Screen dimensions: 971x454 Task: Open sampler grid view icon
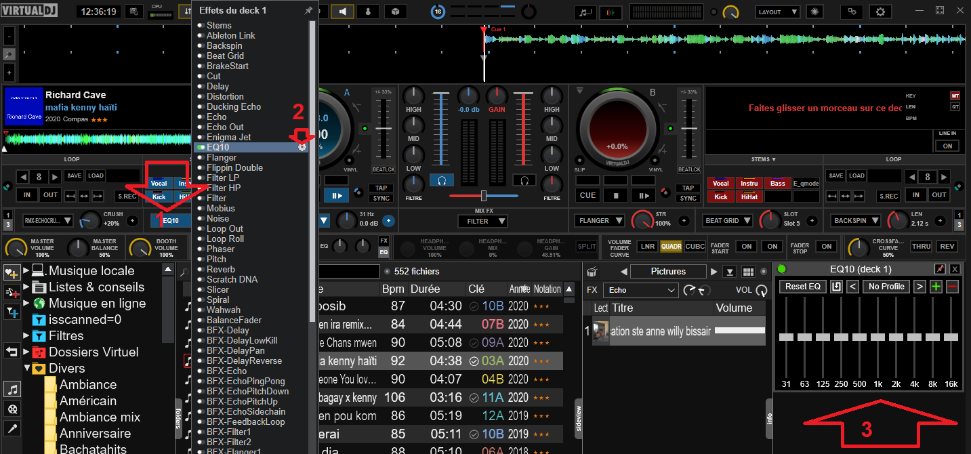pyautogui.click(x=749, y=272)
